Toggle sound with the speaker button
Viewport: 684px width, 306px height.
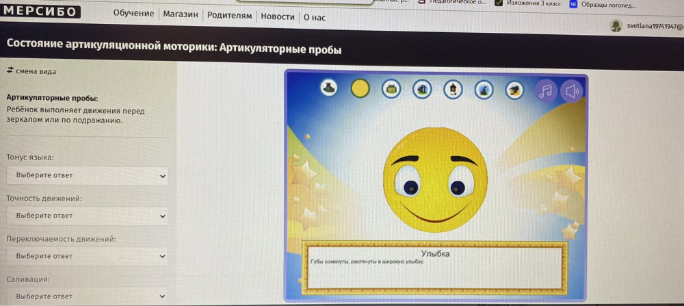571,91
